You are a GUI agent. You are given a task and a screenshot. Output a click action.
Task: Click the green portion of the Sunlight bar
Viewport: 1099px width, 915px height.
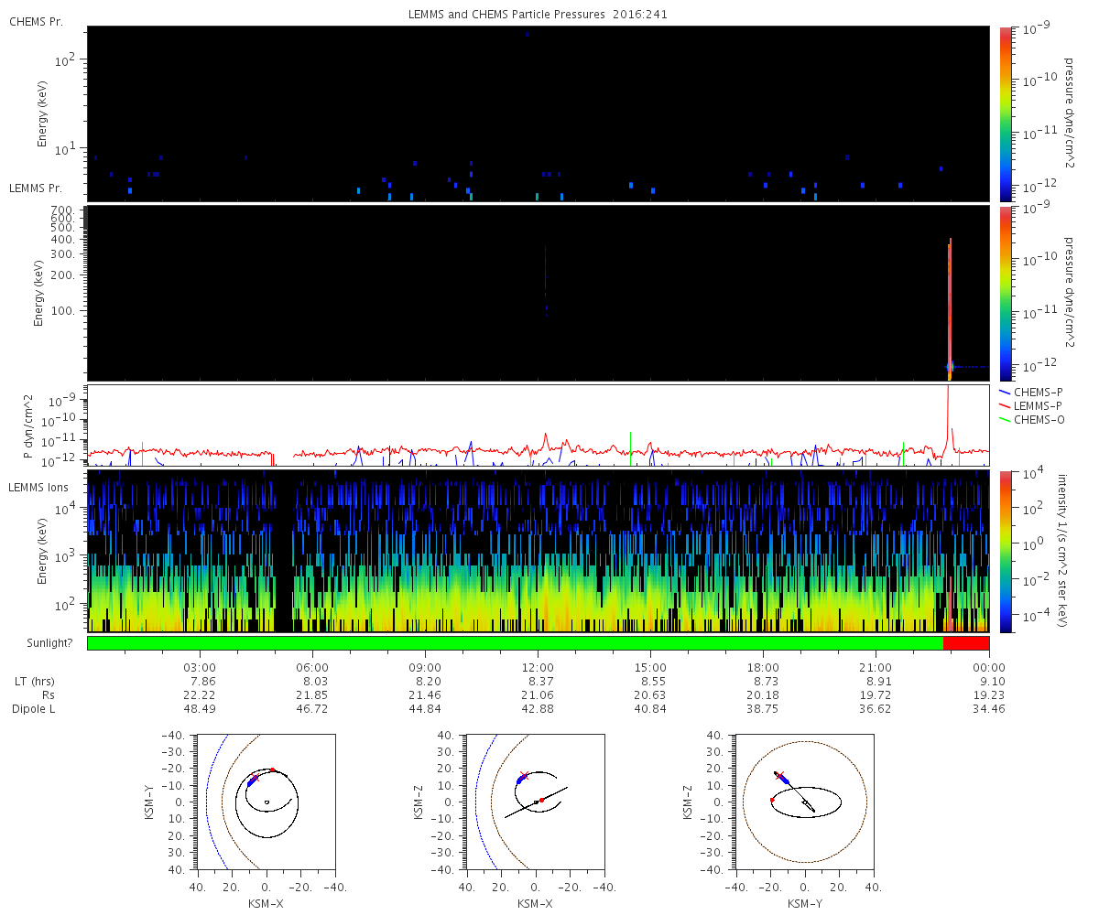(515, 643)
